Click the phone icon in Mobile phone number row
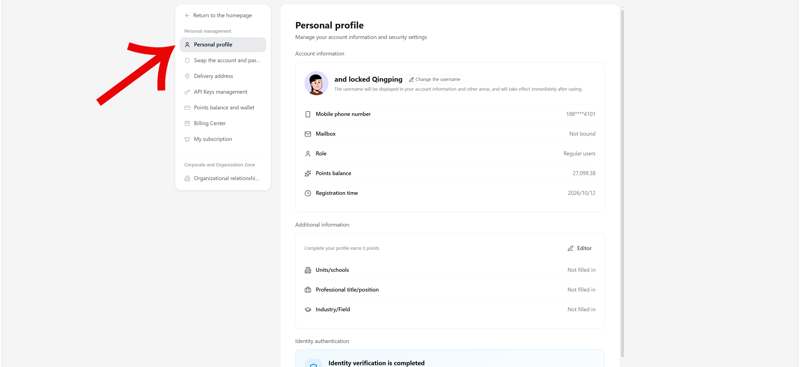 pos(308,114)
